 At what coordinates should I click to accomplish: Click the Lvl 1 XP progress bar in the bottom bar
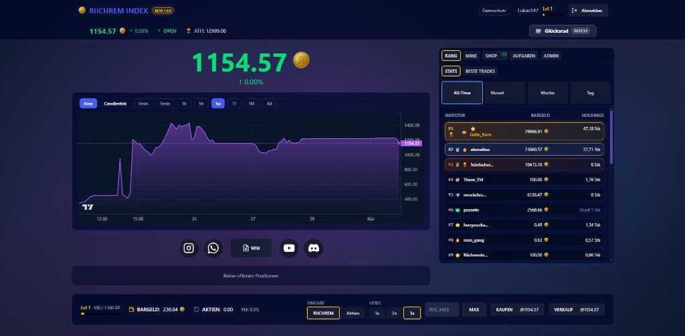100,313
